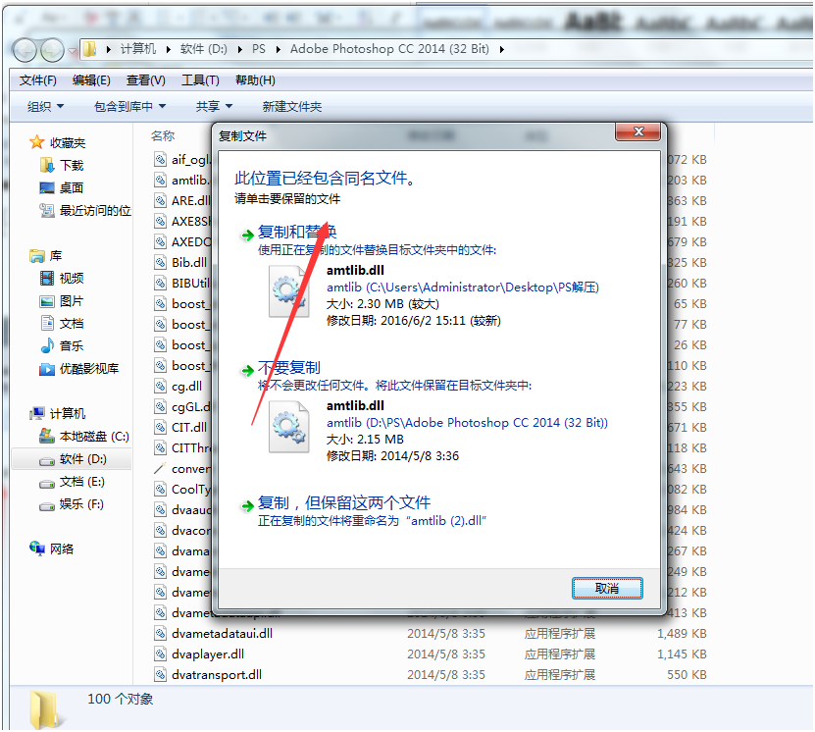Go to PS folder in address breadcrumb
Screen dimensions: 815x732
(259, 49)
